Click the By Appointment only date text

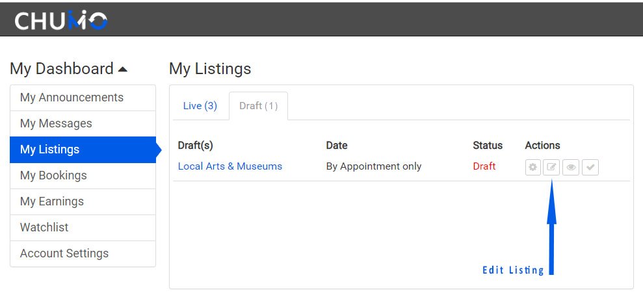point(374,166)
